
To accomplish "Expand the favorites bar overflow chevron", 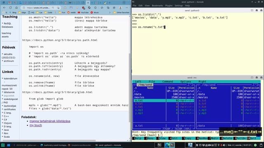I will tap(110, 12).
